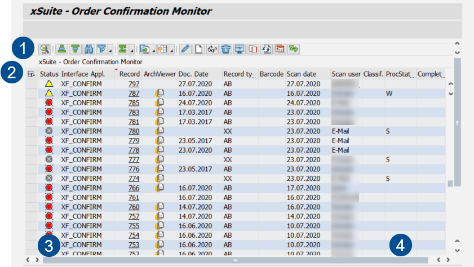Image resolution: width=474 pixels, height=267 pixels.
Task: Click the red overlapping squares toolbar icon
Action: click(x=253, y=49)
